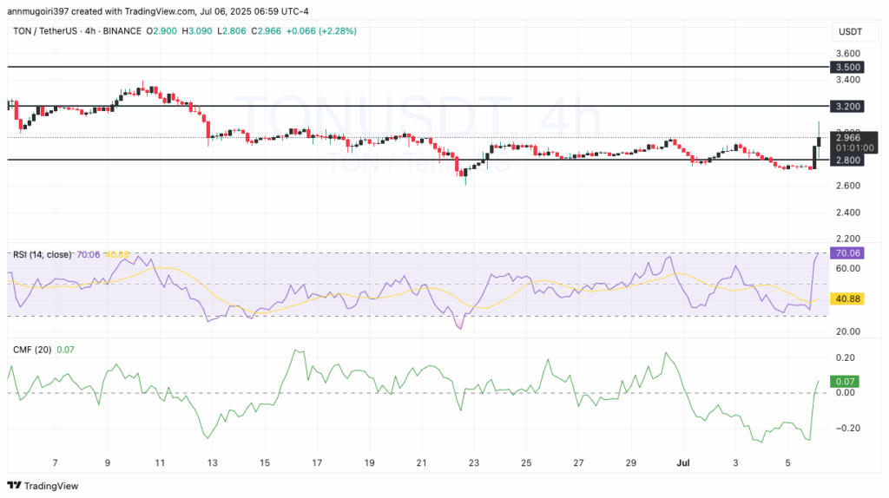Click the 60.00 RSI axis tick
The width and height of the screenshot is (889, 498).
tap(848, 269)
